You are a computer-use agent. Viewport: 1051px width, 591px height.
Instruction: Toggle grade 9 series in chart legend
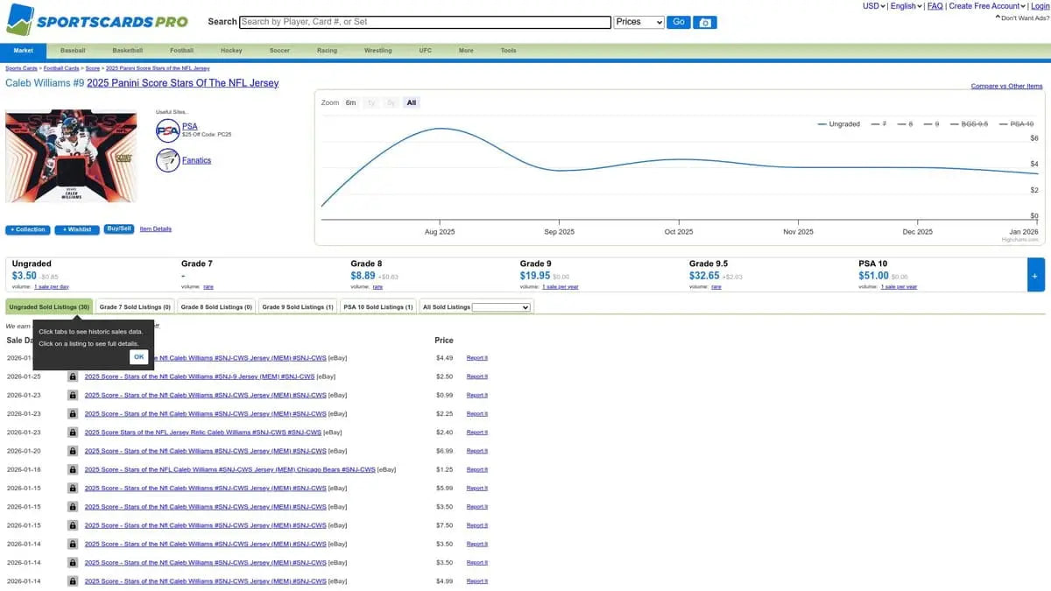tap(930, 124)
